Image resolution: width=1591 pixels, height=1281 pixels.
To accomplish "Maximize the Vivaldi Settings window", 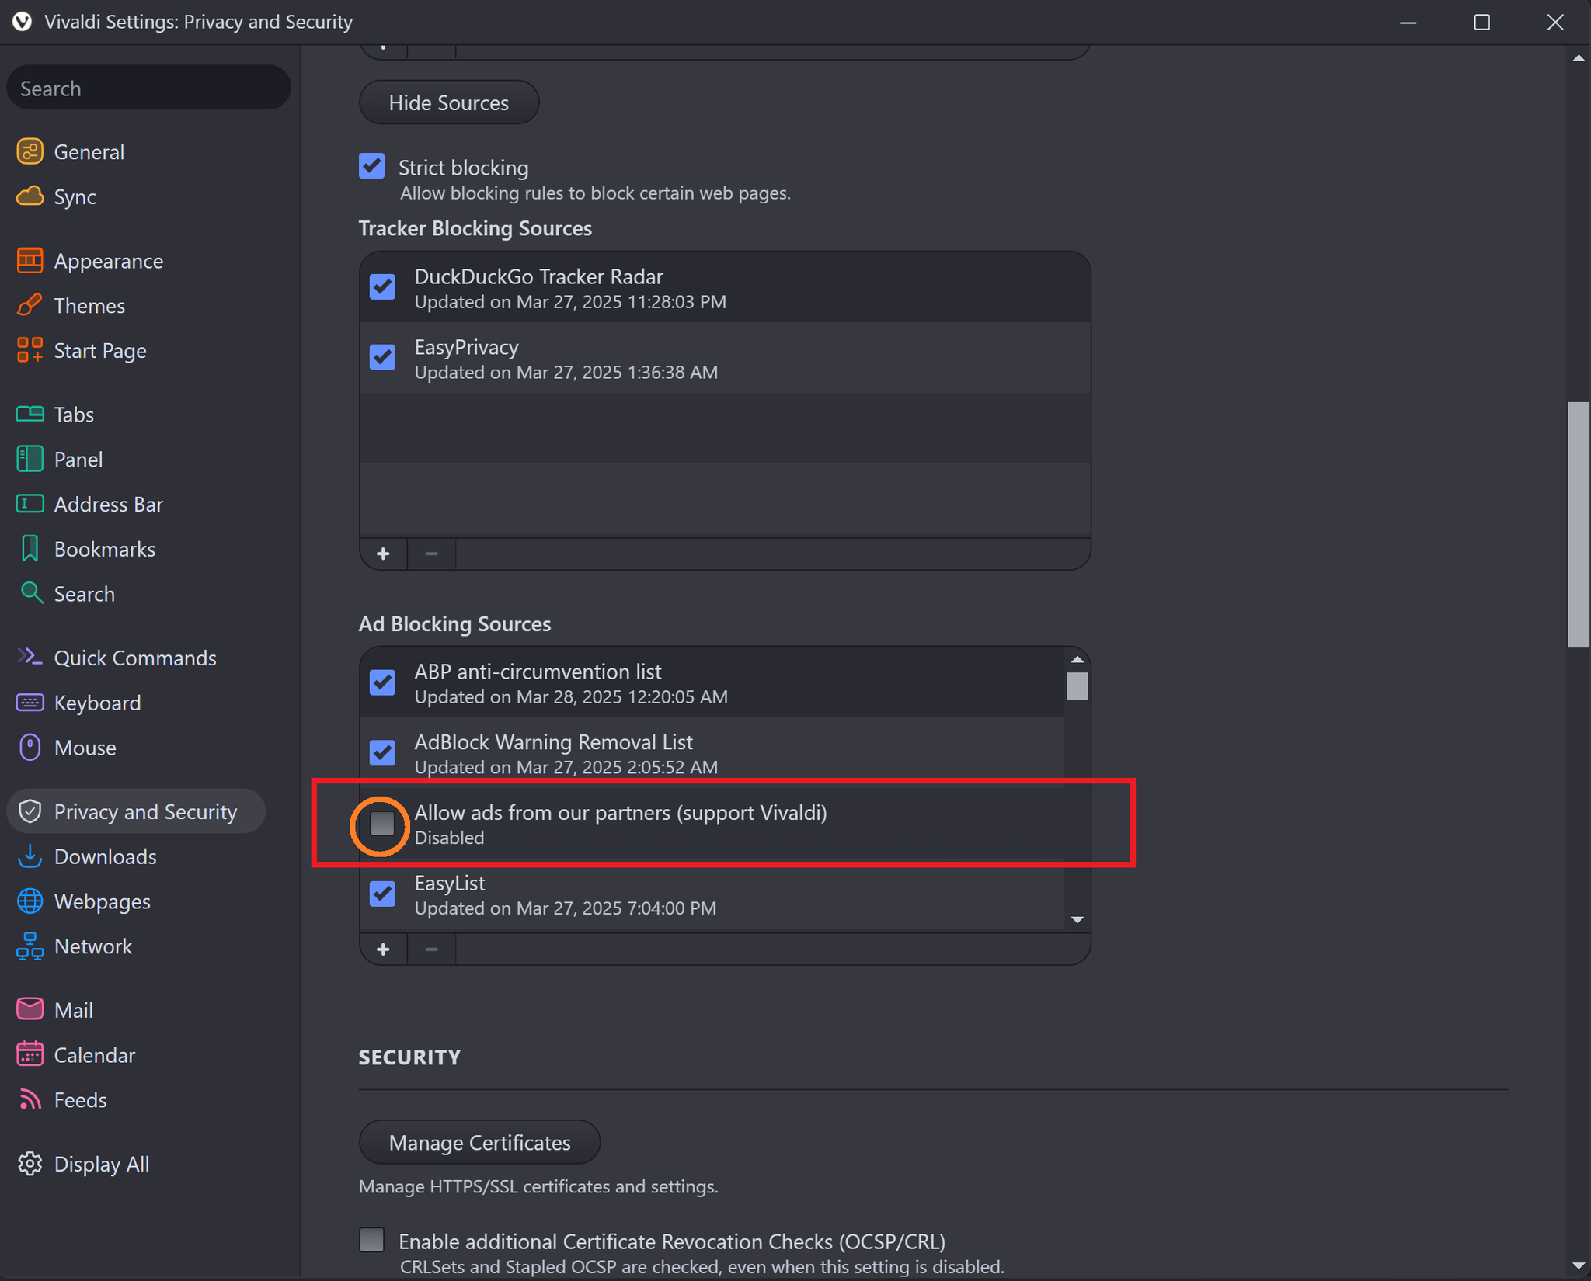I will click(x=1481, y=22).
